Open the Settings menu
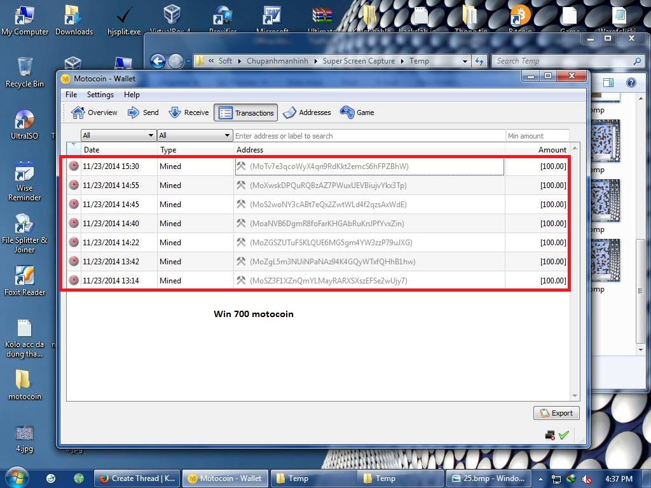Viewport: 651px width, 488px height. [x=100, y=95]
